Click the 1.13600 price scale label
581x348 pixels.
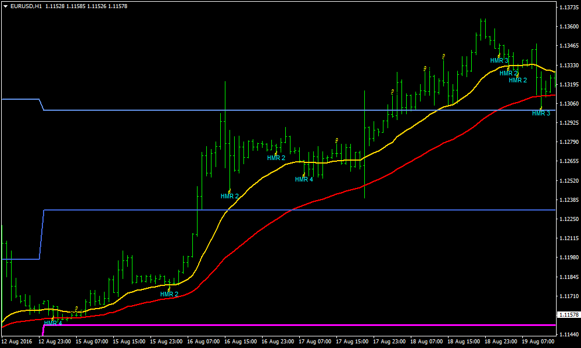coord(568,27)
